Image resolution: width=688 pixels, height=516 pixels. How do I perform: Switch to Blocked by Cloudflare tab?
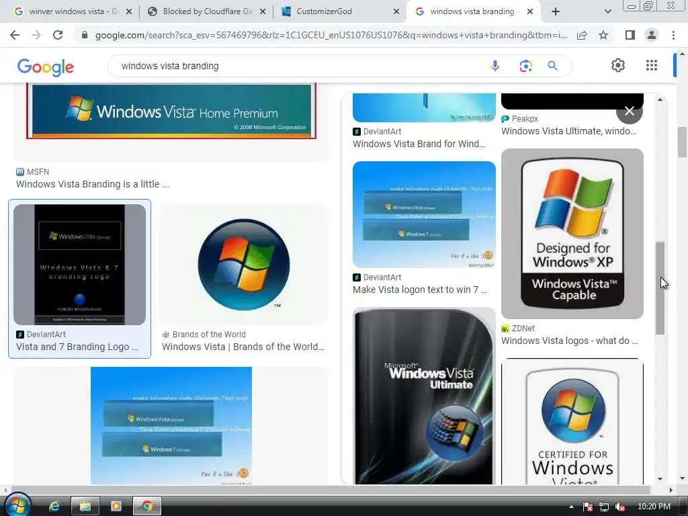point(201,11)
